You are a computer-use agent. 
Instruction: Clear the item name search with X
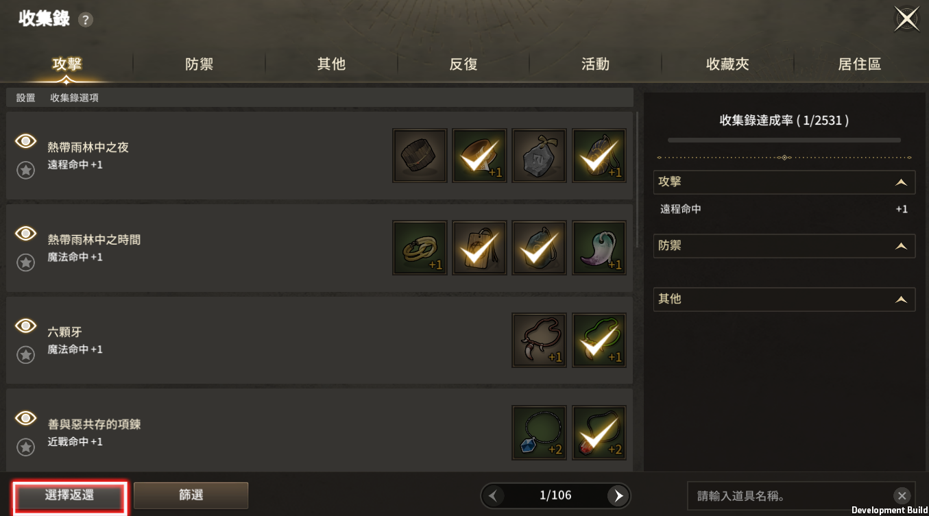pos(902,495)
